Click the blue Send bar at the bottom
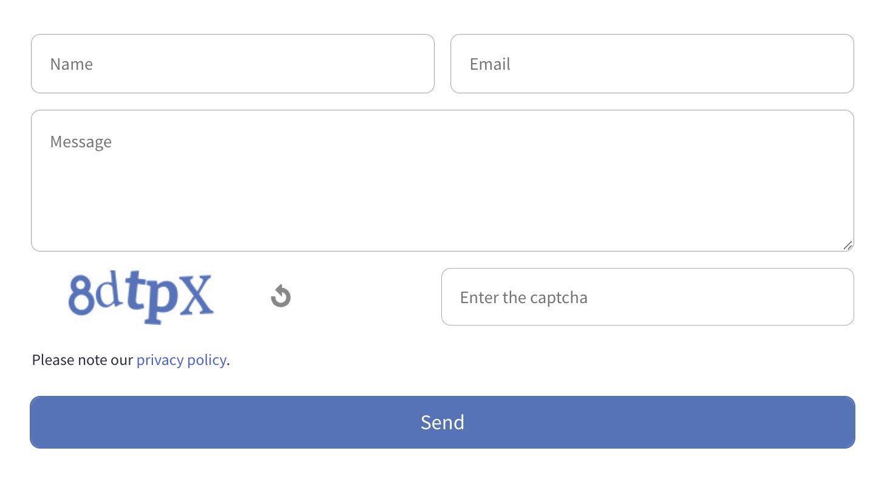Screen dimensions: 890x485 tap(442, 422)
